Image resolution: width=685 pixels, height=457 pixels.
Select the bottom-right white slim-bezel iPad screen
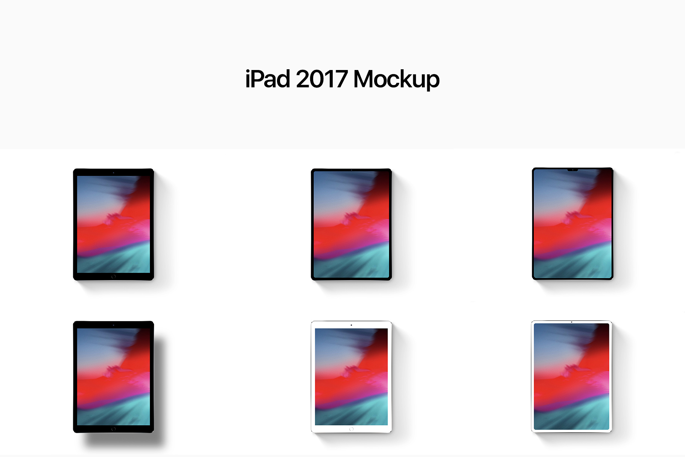571,376
